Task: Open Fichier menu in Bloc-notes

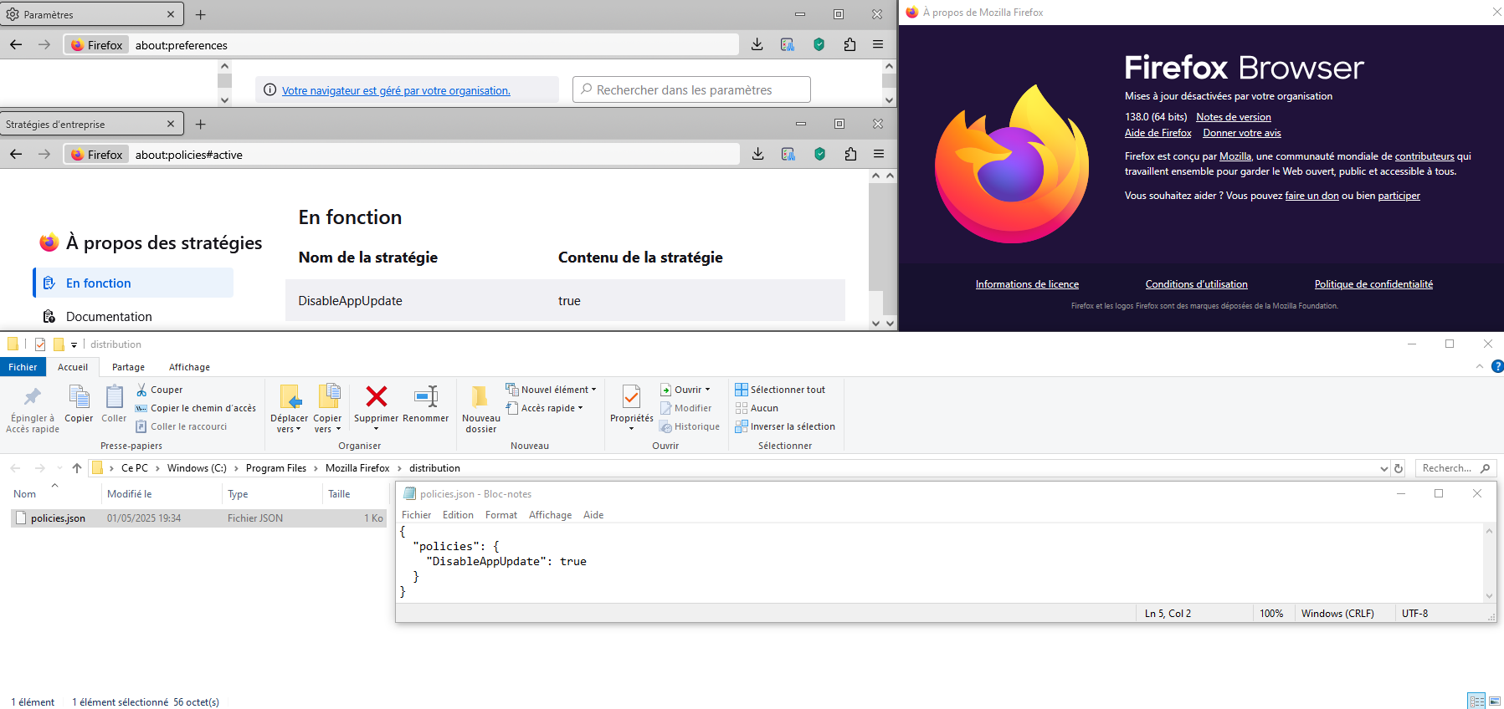Action: 416,515
